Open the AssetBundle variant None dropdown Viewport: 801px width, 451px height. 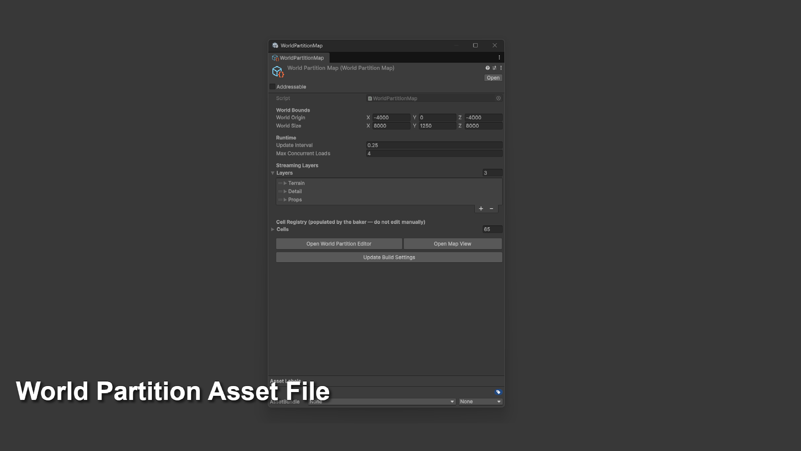coord(480,402)
